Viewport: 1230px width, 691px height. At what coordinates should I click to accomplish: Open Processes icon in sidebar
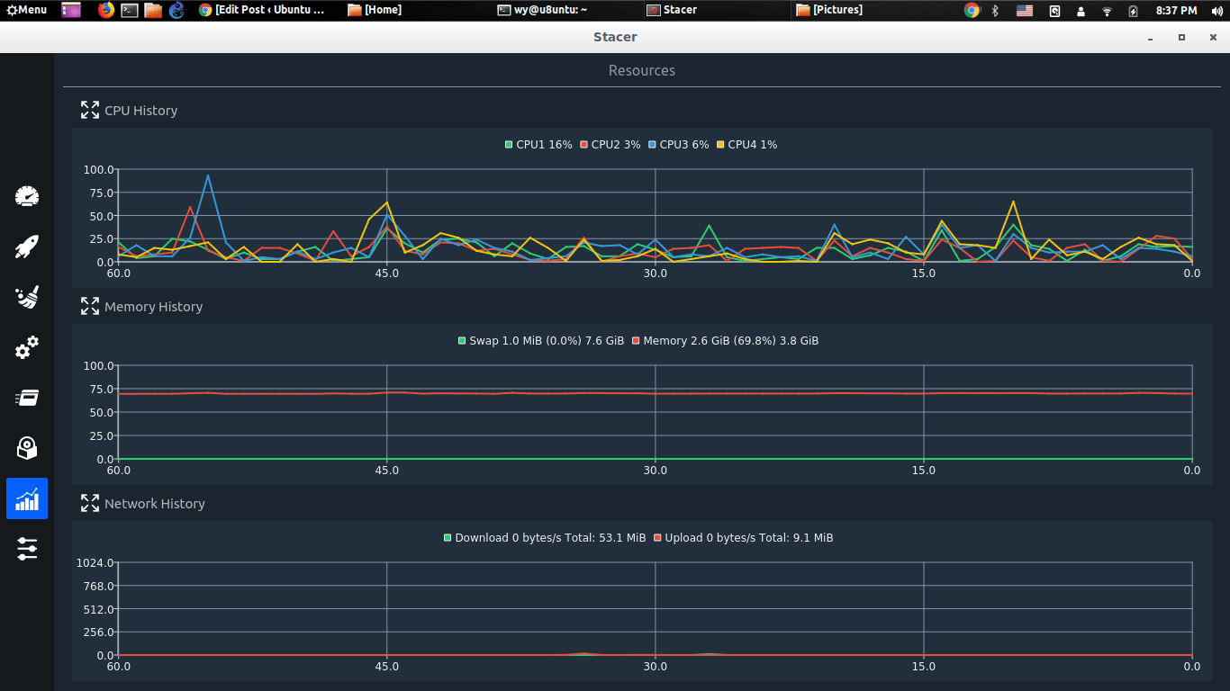coord(27,398)
